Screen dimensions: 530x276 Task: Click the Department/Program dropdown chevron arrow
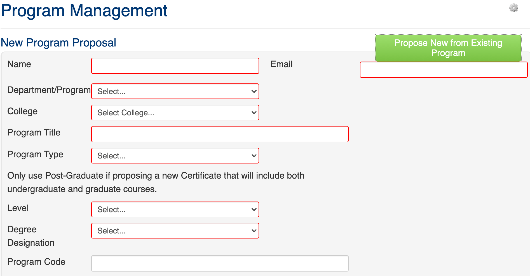coord(254,91)
